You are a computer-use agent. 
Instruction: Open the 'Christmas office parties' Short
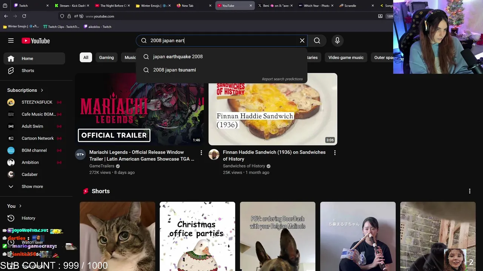[197, 236]
